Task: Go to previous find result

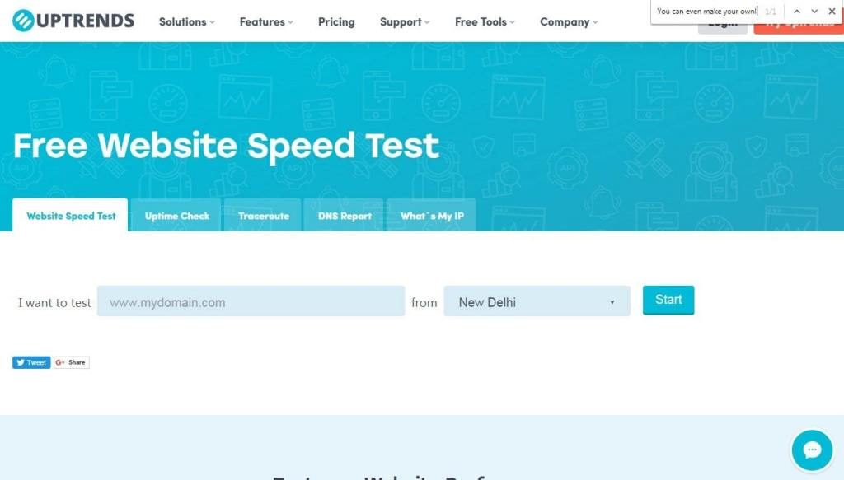Action: click(797, 11)
